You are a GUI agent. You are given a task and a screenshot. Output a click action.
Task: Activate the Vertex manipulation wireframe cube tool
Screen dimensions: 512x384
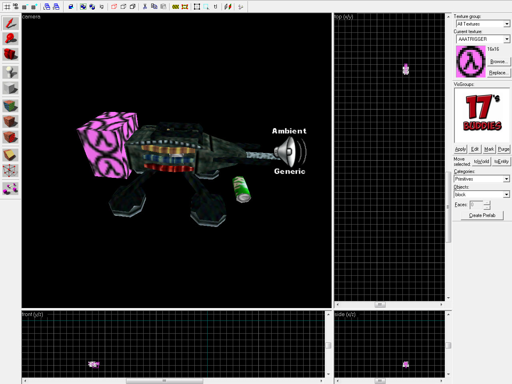[x=10, y=171]
